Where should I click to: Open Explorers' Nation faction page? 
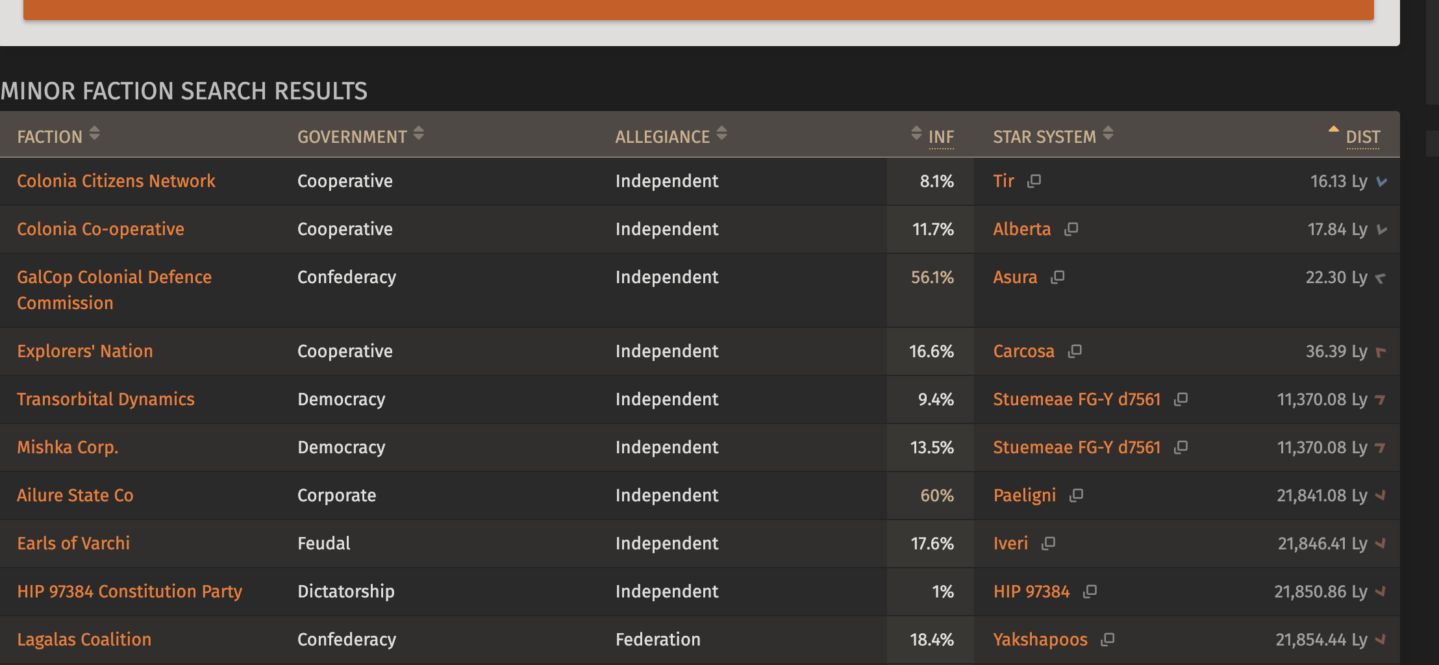coord(85,351)
